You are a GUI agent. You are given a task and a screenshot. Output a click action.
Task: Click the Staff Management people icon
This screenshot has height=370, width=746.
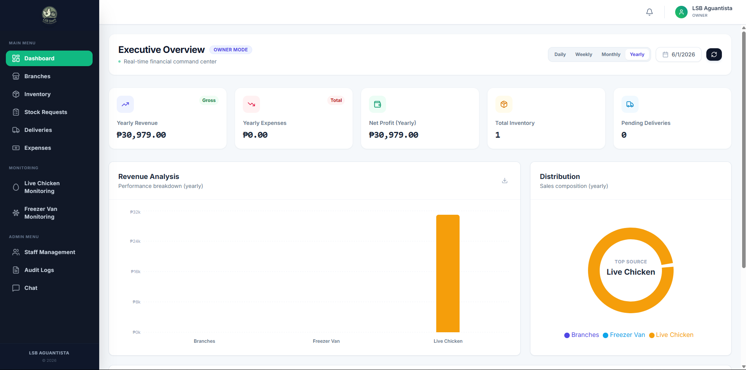(16, 252)
